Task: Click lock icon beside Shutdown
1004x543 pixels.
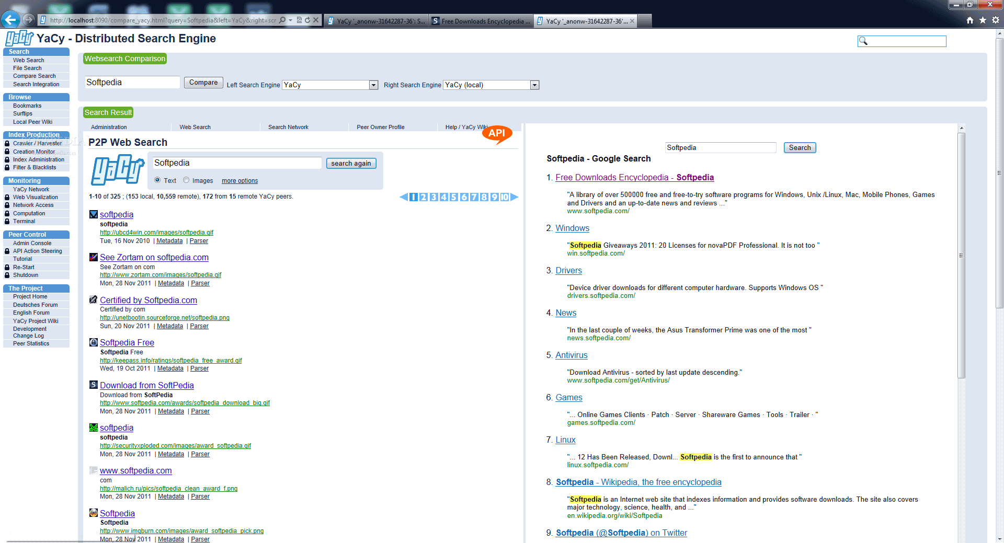Action: pos(7,275)
